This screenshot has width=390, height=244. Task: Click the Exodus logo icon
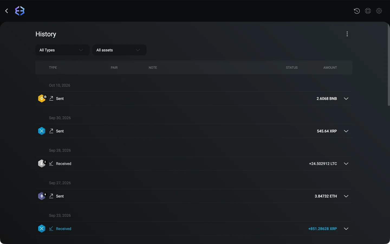pos(20,11)
